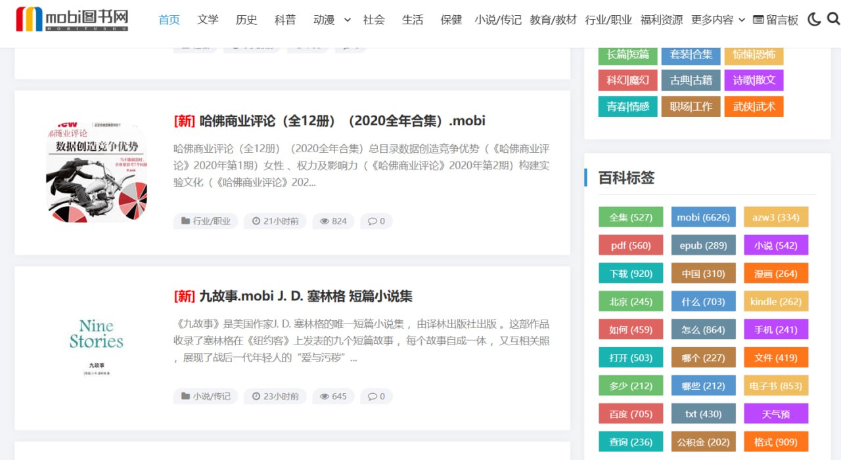Click the 23小时前 clock timestamp
The image size is (841, 460).
[x=275, y=396]
